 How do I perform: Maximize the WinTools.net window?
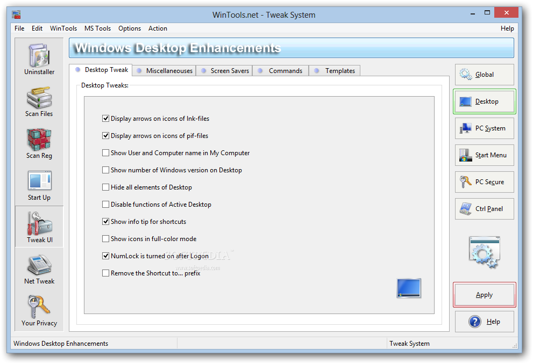click(x=487, y=13)
